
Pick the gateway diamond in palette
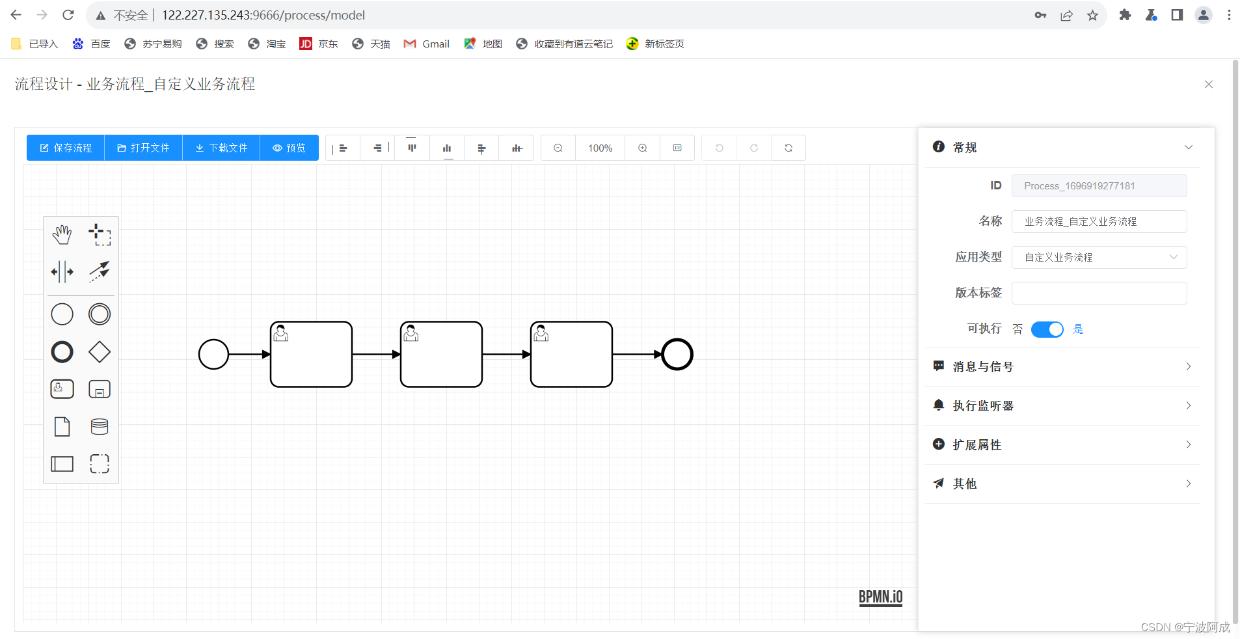tap(100, 352)
